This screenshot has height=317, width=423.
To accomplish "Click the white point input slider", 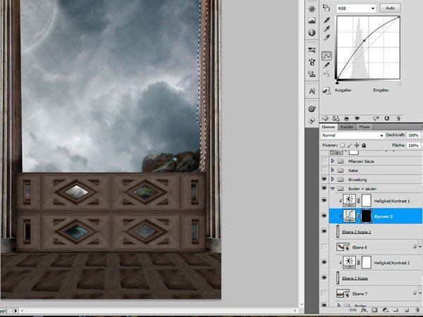I will 399,82.
